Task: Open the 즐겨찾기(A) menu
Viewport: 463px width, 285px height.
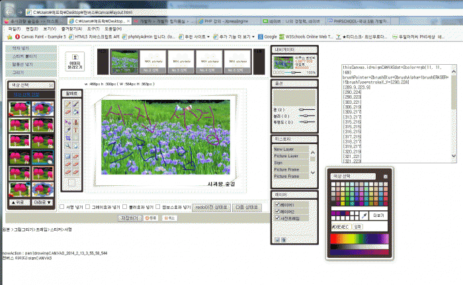Action: (71, 29)
